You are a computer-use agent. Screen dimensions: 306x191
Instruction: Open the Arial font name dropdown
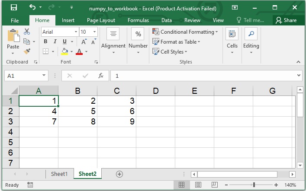point(76,32)
